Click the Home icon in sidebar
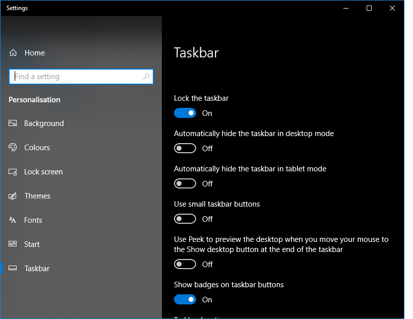 [13, 53]
